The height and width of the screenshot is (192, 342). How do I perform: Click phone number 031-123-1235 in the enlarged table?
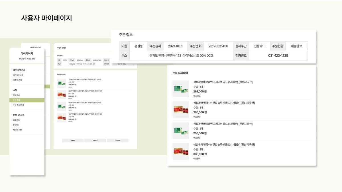278,55
